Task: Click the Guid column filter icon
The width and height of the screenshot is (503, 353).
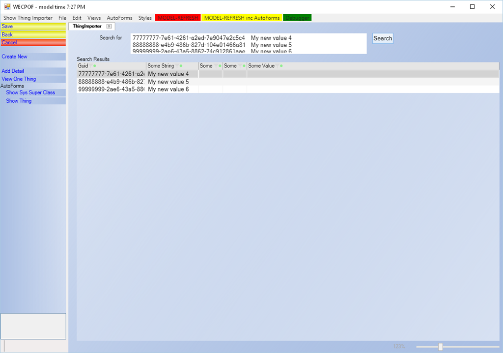Action: coord(91,66)
